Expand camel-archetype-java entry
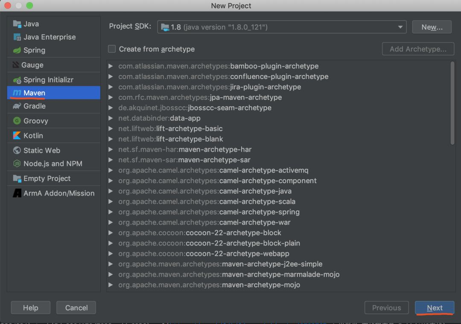The width and height of the screenshot is (461, 324). point(111,191)
